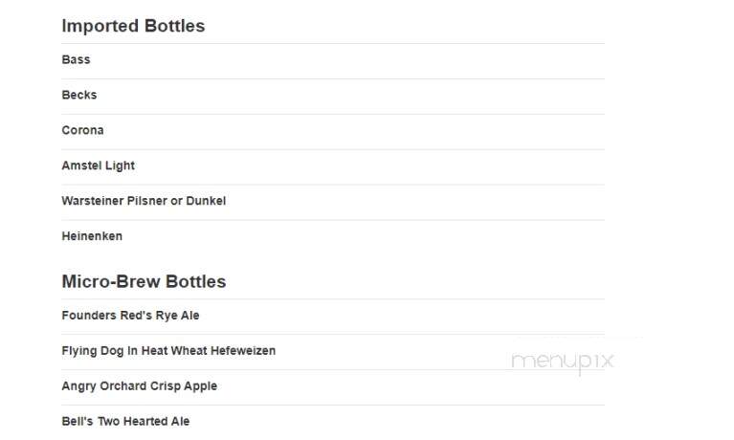Click the word Imported in the top heading

tap(100, 26)
